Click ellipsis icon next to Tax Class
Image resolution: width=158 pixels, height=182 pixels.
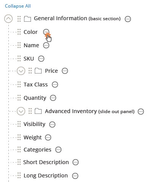click(55, 85)
